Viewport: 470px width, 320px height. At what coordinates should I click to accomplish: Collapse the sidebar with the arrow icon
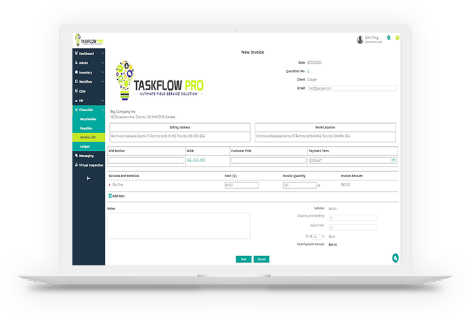pos(88,178)
